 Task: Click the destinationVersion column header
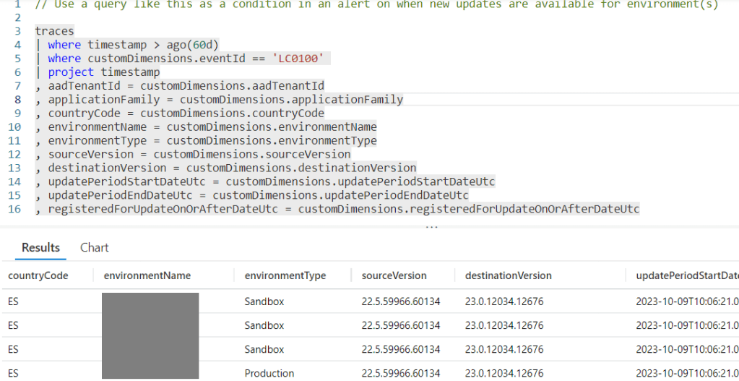[508, 275]
